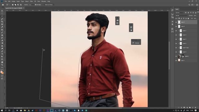
Task: Hide bottom Layer 1 with eye icon
Action: [176, 60]
